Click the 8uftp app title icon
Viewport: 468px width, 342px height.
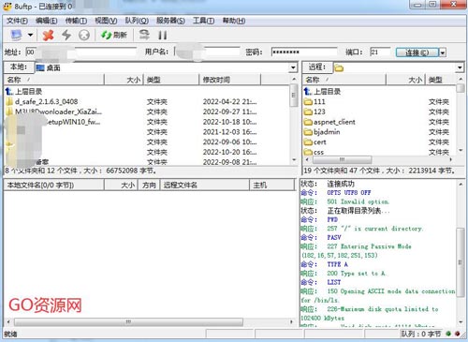pyautogui.click(x=7, y=6)
